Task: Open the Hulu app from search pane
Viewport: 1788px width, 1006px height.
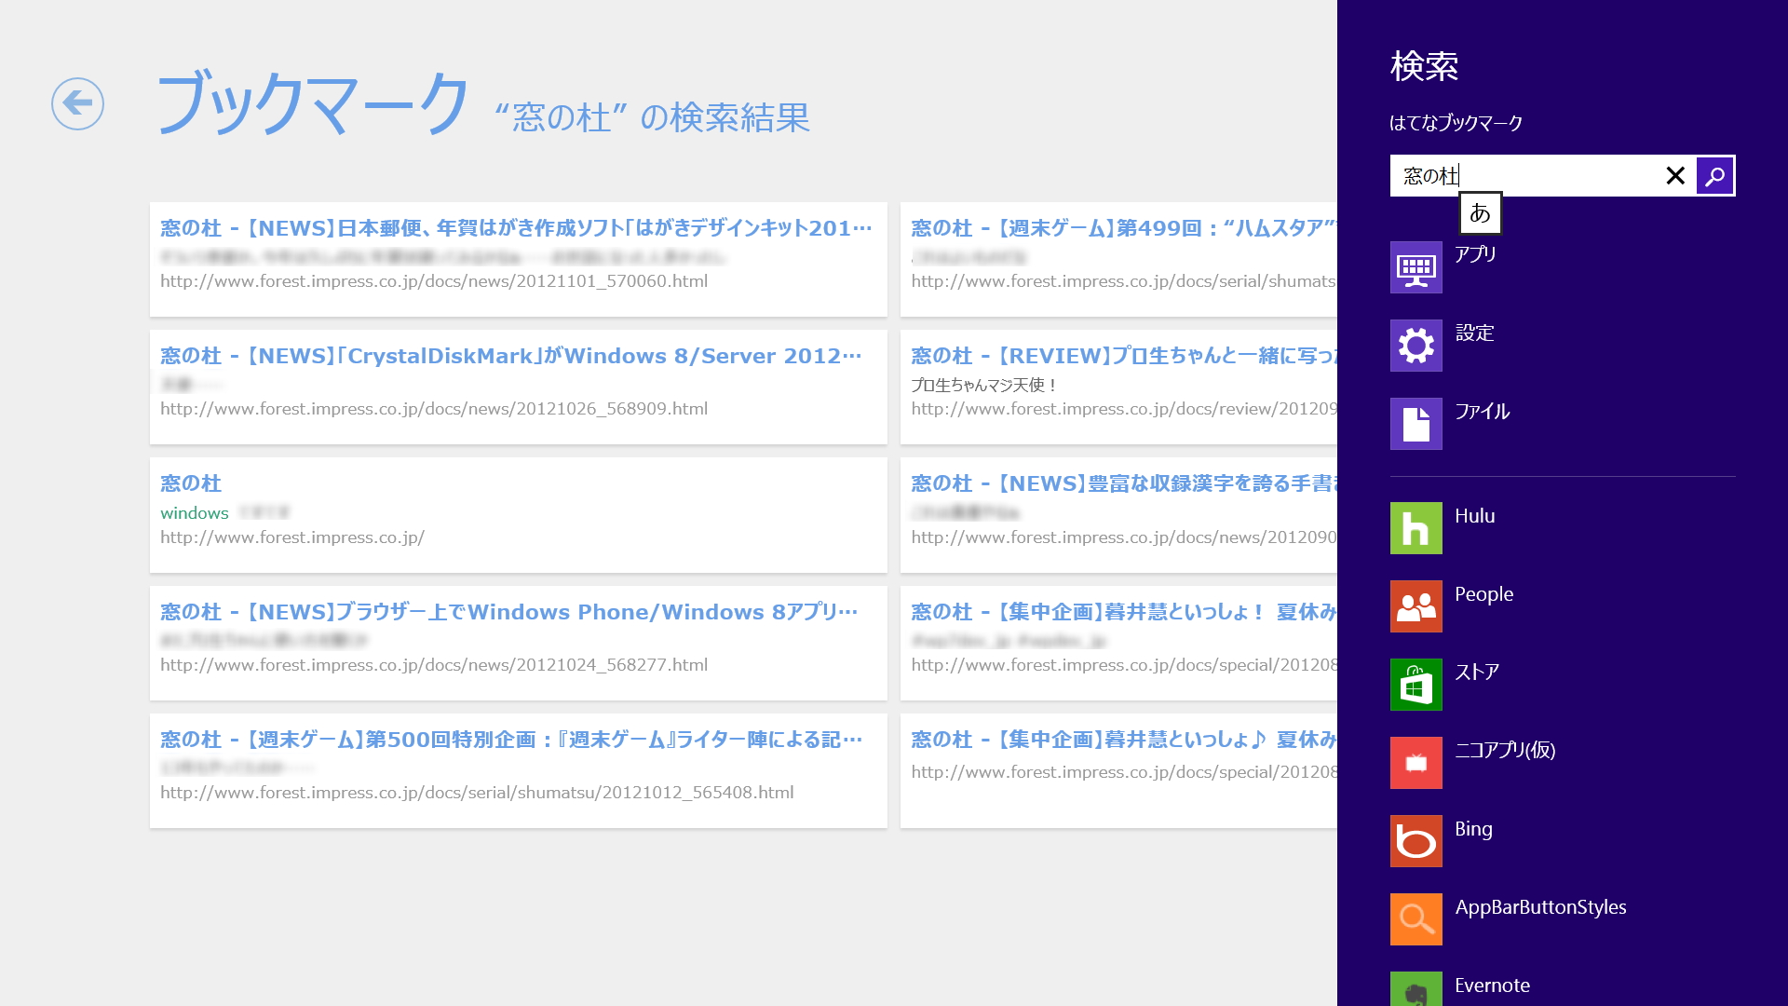Action: 1415,528
